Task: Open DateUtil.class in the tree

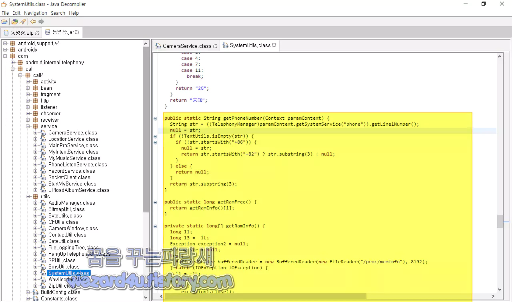Action: [x=64, y=241]
